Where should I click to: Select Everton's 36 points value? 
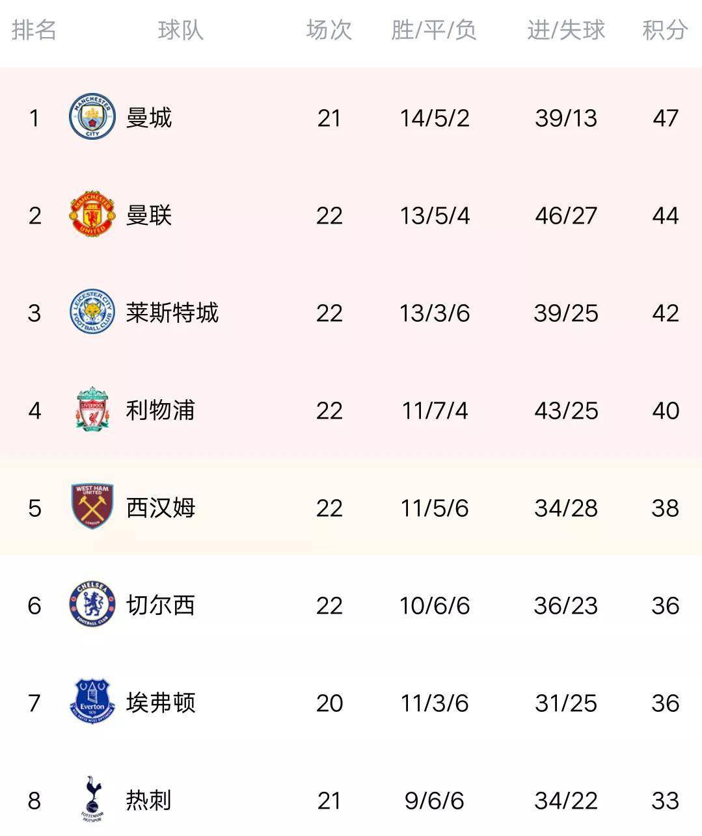pyautogui.click(x=666, y=703)
